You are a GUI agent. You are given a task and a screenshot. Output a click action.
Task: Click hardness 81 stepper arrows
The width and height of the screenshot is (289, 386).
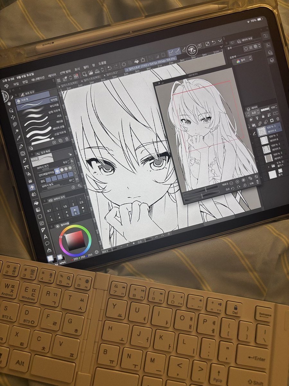(74, 180)
